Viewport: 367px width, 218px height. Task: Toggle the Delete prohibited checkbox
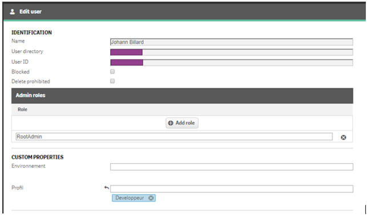tap(112, 81)
